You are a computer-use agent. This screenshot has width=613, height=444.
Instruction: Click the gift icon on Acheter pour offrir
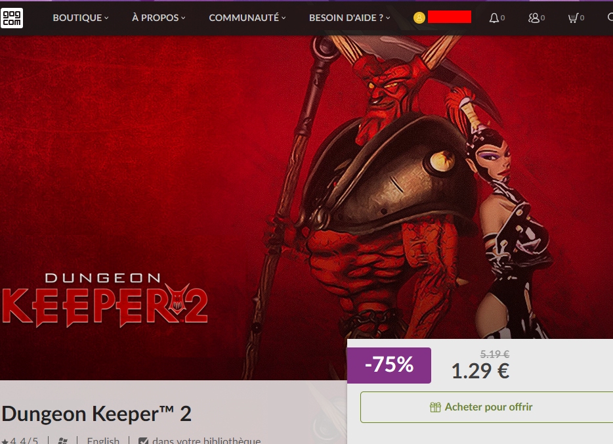(x=435, y=407)
